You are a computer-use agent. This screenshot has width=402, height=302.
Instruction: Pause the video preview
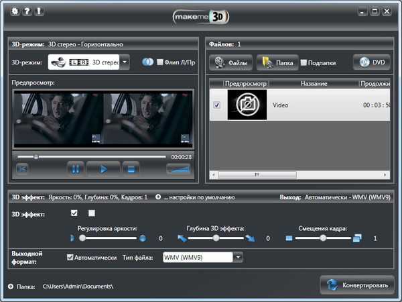(x=75, y=169)
